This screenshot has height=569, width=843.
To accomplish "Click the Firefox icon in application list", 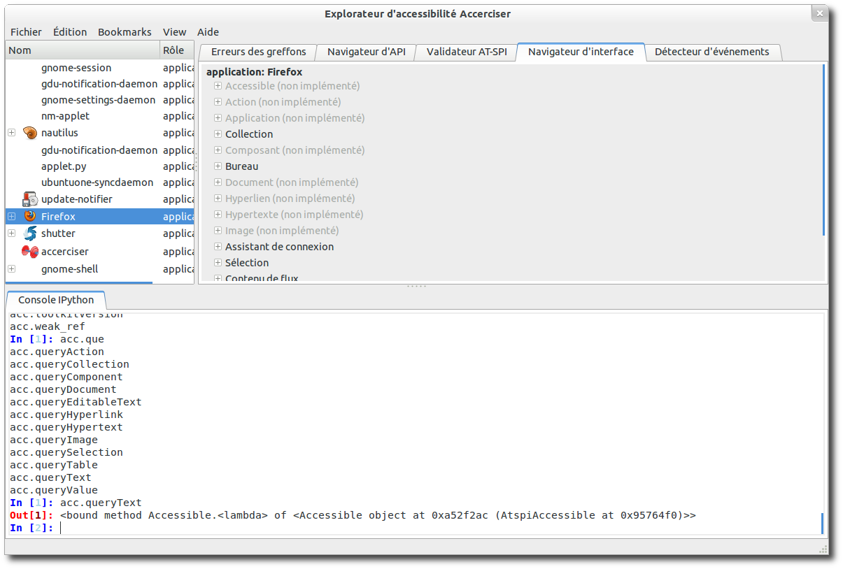I will click(x=29, y=217).
